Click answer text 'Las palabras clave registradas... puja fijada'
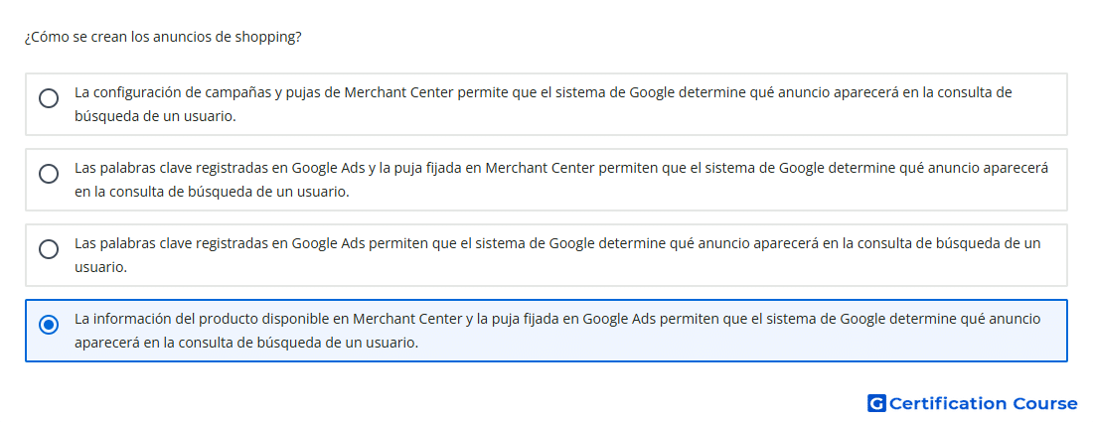Screen dimensions: 1093x422 click(x=561, y=180)
